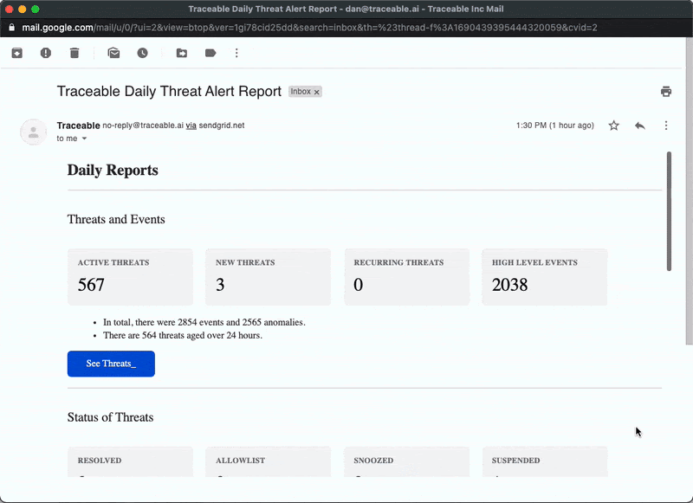
Task: Delete the email with the trash icon
Action: pyautogui.click(x=74, y=53)
